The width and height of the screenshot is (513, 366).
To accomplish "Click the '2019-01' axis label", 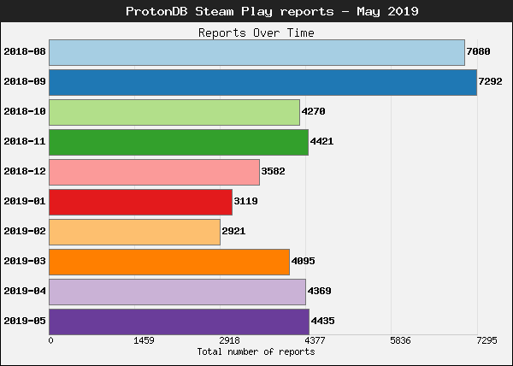I will 25,201.
